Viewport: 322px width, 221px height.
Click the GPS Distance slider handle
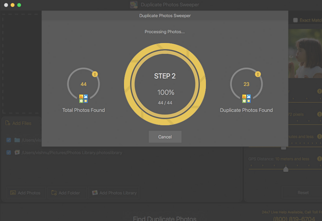[285, 169]
